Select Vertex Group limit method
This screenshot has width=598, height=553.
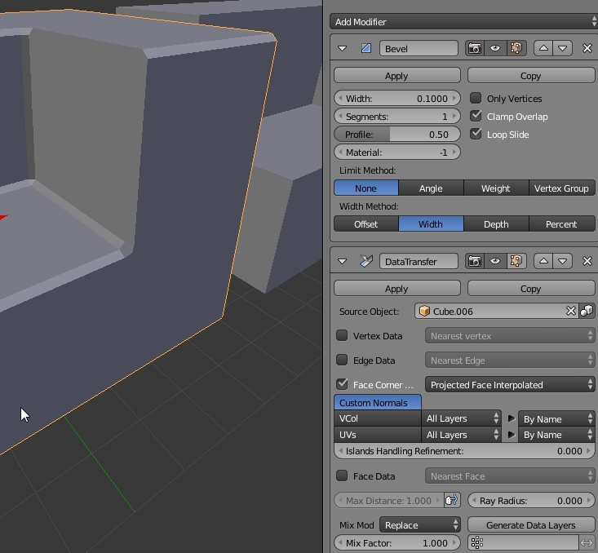pyautogui.click(x=562, y=188)
